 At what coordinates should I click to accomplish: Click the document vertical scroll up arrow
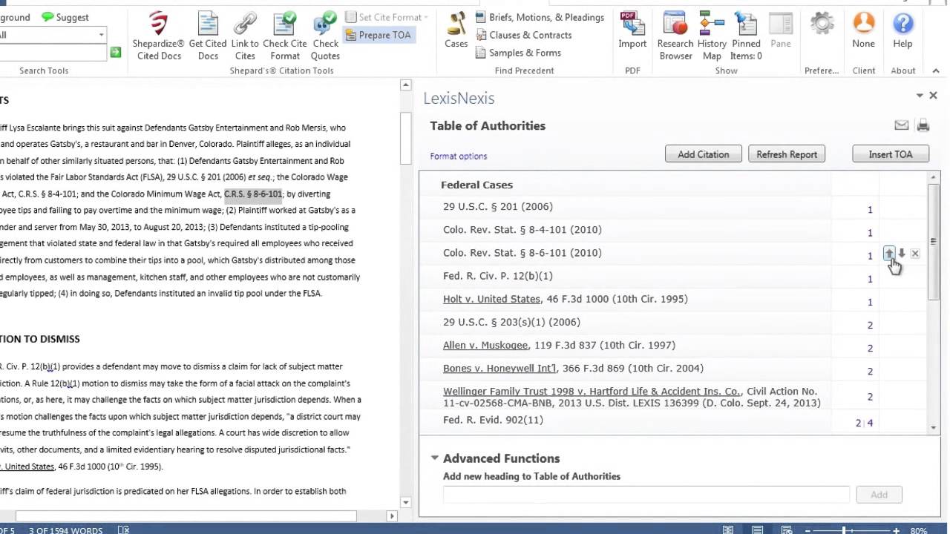pos(405,85)
